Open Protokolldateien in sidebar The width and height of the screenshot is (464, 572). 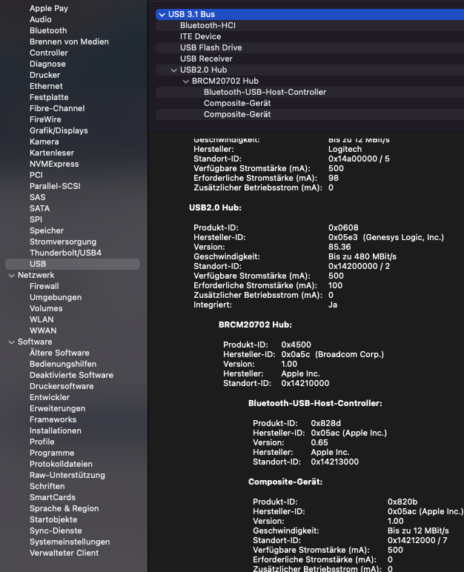click(61, 465)
